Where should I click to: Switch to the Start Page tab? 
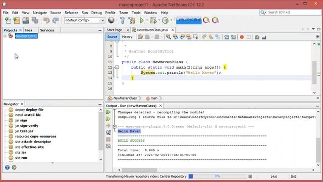click(x=115, y=30)
